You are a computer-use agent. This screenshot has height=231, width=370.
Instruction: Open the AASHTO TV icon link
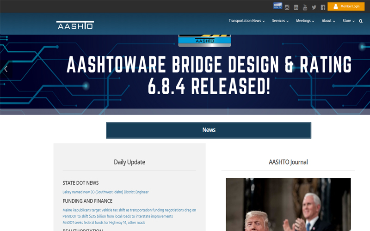click(x=277, y=6)
